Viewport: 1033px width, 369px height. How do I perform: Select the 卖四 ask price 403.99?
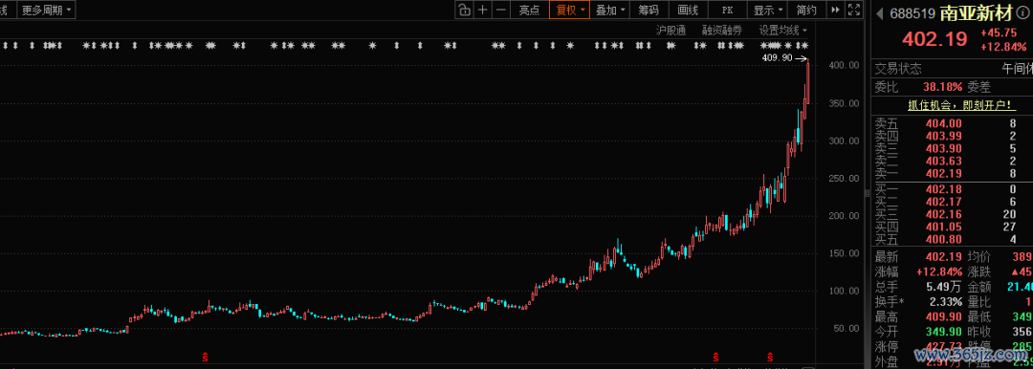[943, 136]
